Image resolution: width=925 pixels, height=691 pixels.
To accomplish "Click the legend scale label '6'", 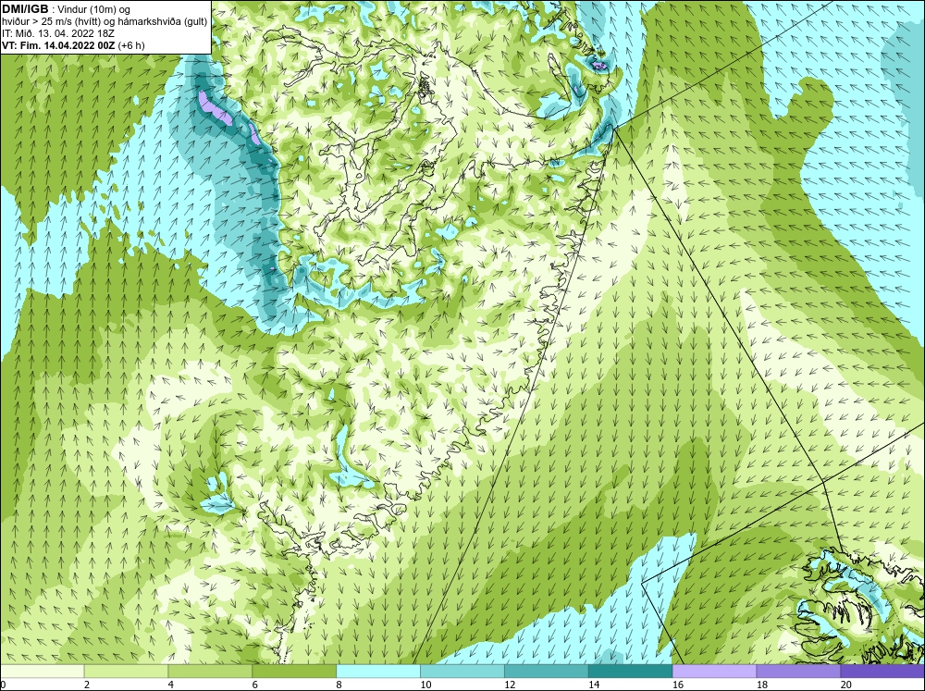I will pos(255,685).
